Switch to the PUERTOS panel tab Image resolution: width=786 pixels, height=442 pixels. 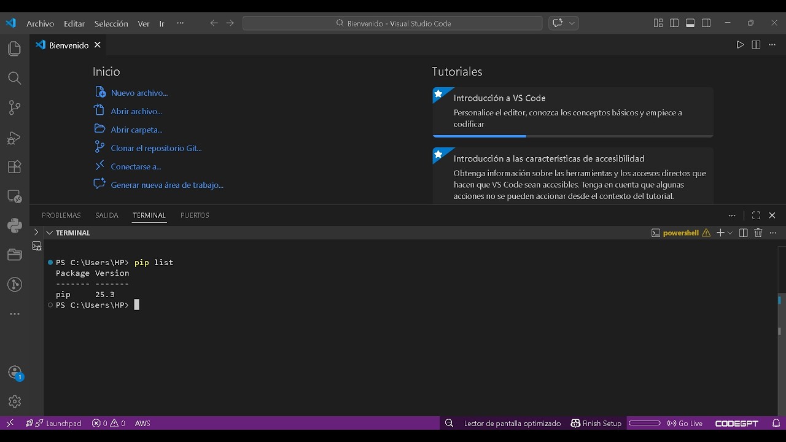pyautogui.click(x=195, y=215)
